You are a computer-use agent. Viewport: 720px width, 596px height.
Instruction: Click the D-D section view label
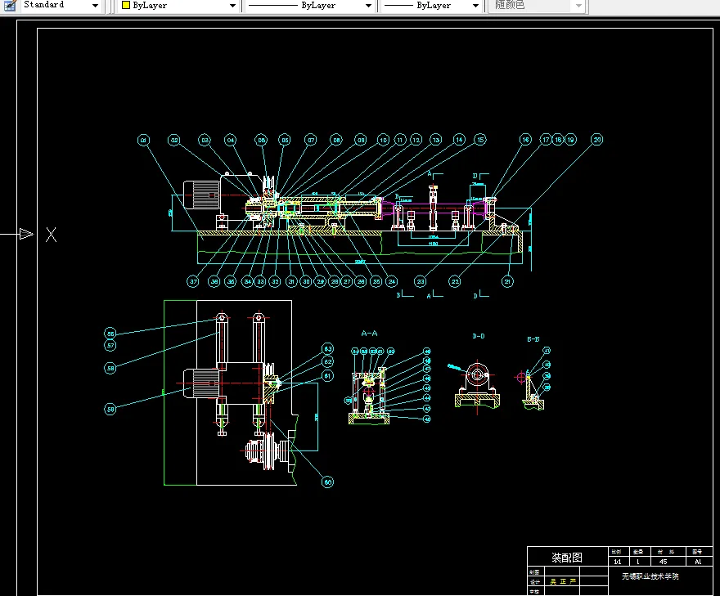click(x=479, y=336)
